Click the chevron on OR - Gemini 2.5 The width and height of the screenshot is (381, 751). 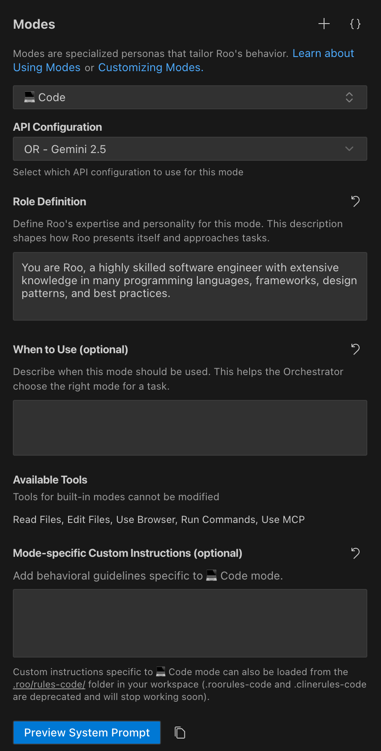click(x=349, y=149)
